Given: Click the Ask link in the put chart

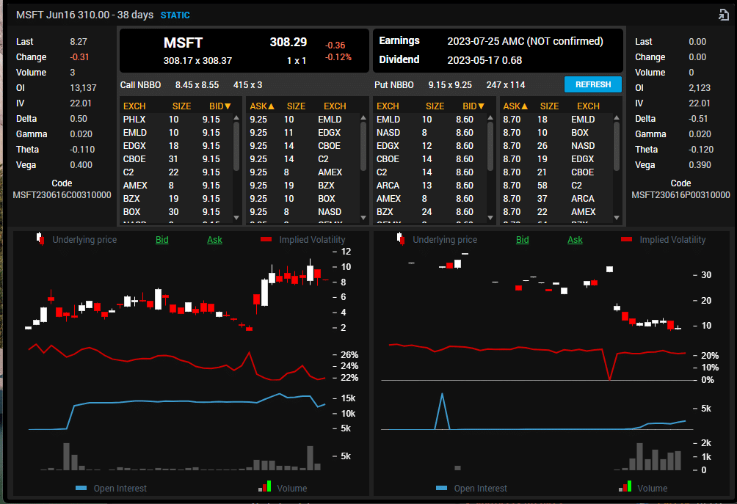Looking at the screenshot, I should [575, 240].
